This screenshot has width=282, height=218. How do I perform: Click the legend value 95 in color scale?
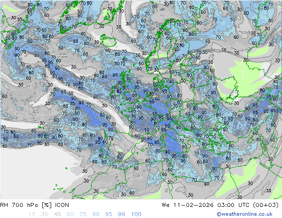[109, 214]
